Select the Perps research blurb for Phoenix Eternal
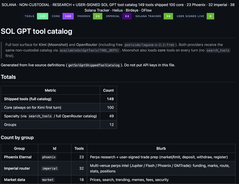This screenshot has height=184, width=239. tap(159, 157)
